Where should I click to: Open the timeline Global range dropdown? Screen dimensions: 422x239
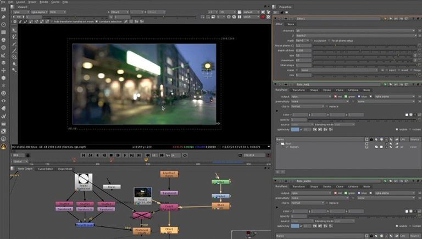(20, 161)
